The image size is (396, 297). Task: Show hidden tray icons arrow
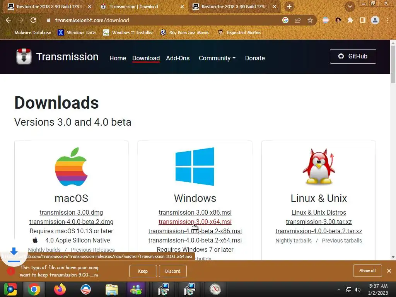point(339,290)
